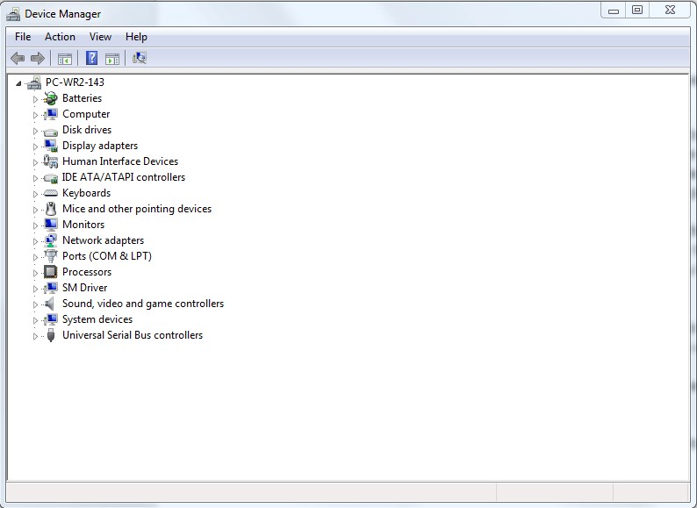Expand the Network adapters node arrow
Image resolution: width=697 pixels, height=508 pixels.
point(36,241)
